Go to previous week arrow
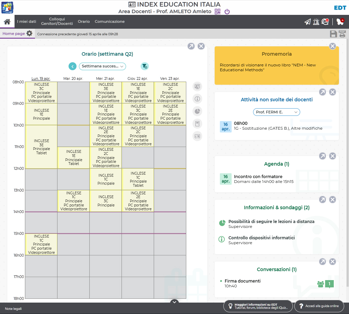 coord(72,66)
